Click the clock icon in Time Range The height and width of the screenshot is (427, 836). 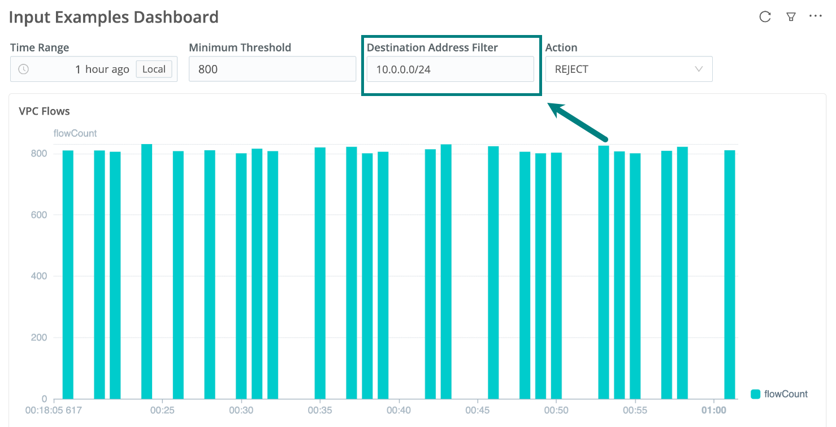pos(23,69)
